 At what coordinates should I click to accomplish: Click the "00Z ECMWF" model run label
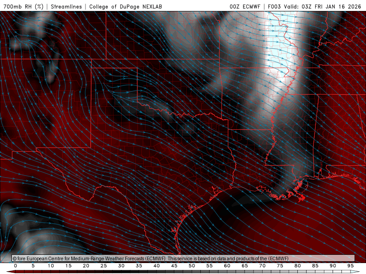click(245, 6)
